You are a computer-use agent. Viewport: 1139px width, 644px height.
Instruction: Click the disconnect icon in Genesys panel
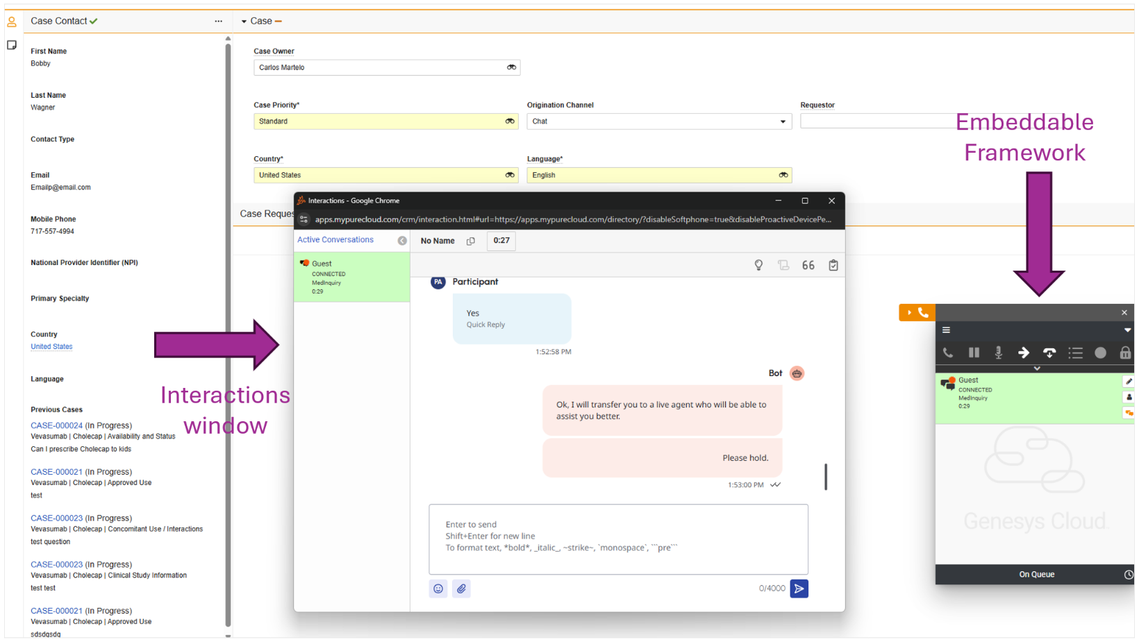pos(1049,353)
